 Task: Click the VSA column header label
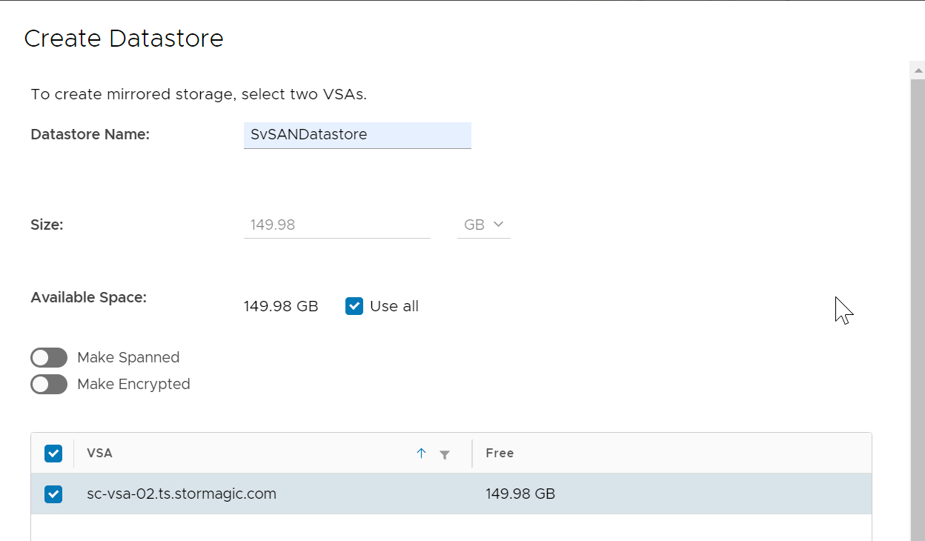99,453
